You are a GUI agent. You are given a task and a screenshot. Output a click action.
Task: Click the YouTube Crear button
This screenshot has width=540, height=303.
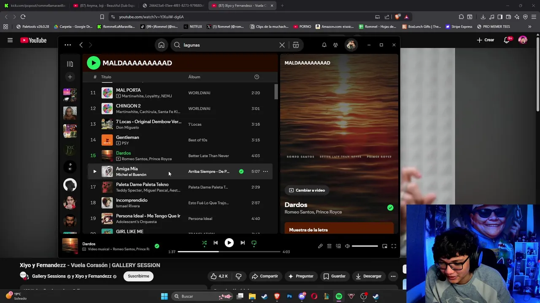[x=486, y=40]
